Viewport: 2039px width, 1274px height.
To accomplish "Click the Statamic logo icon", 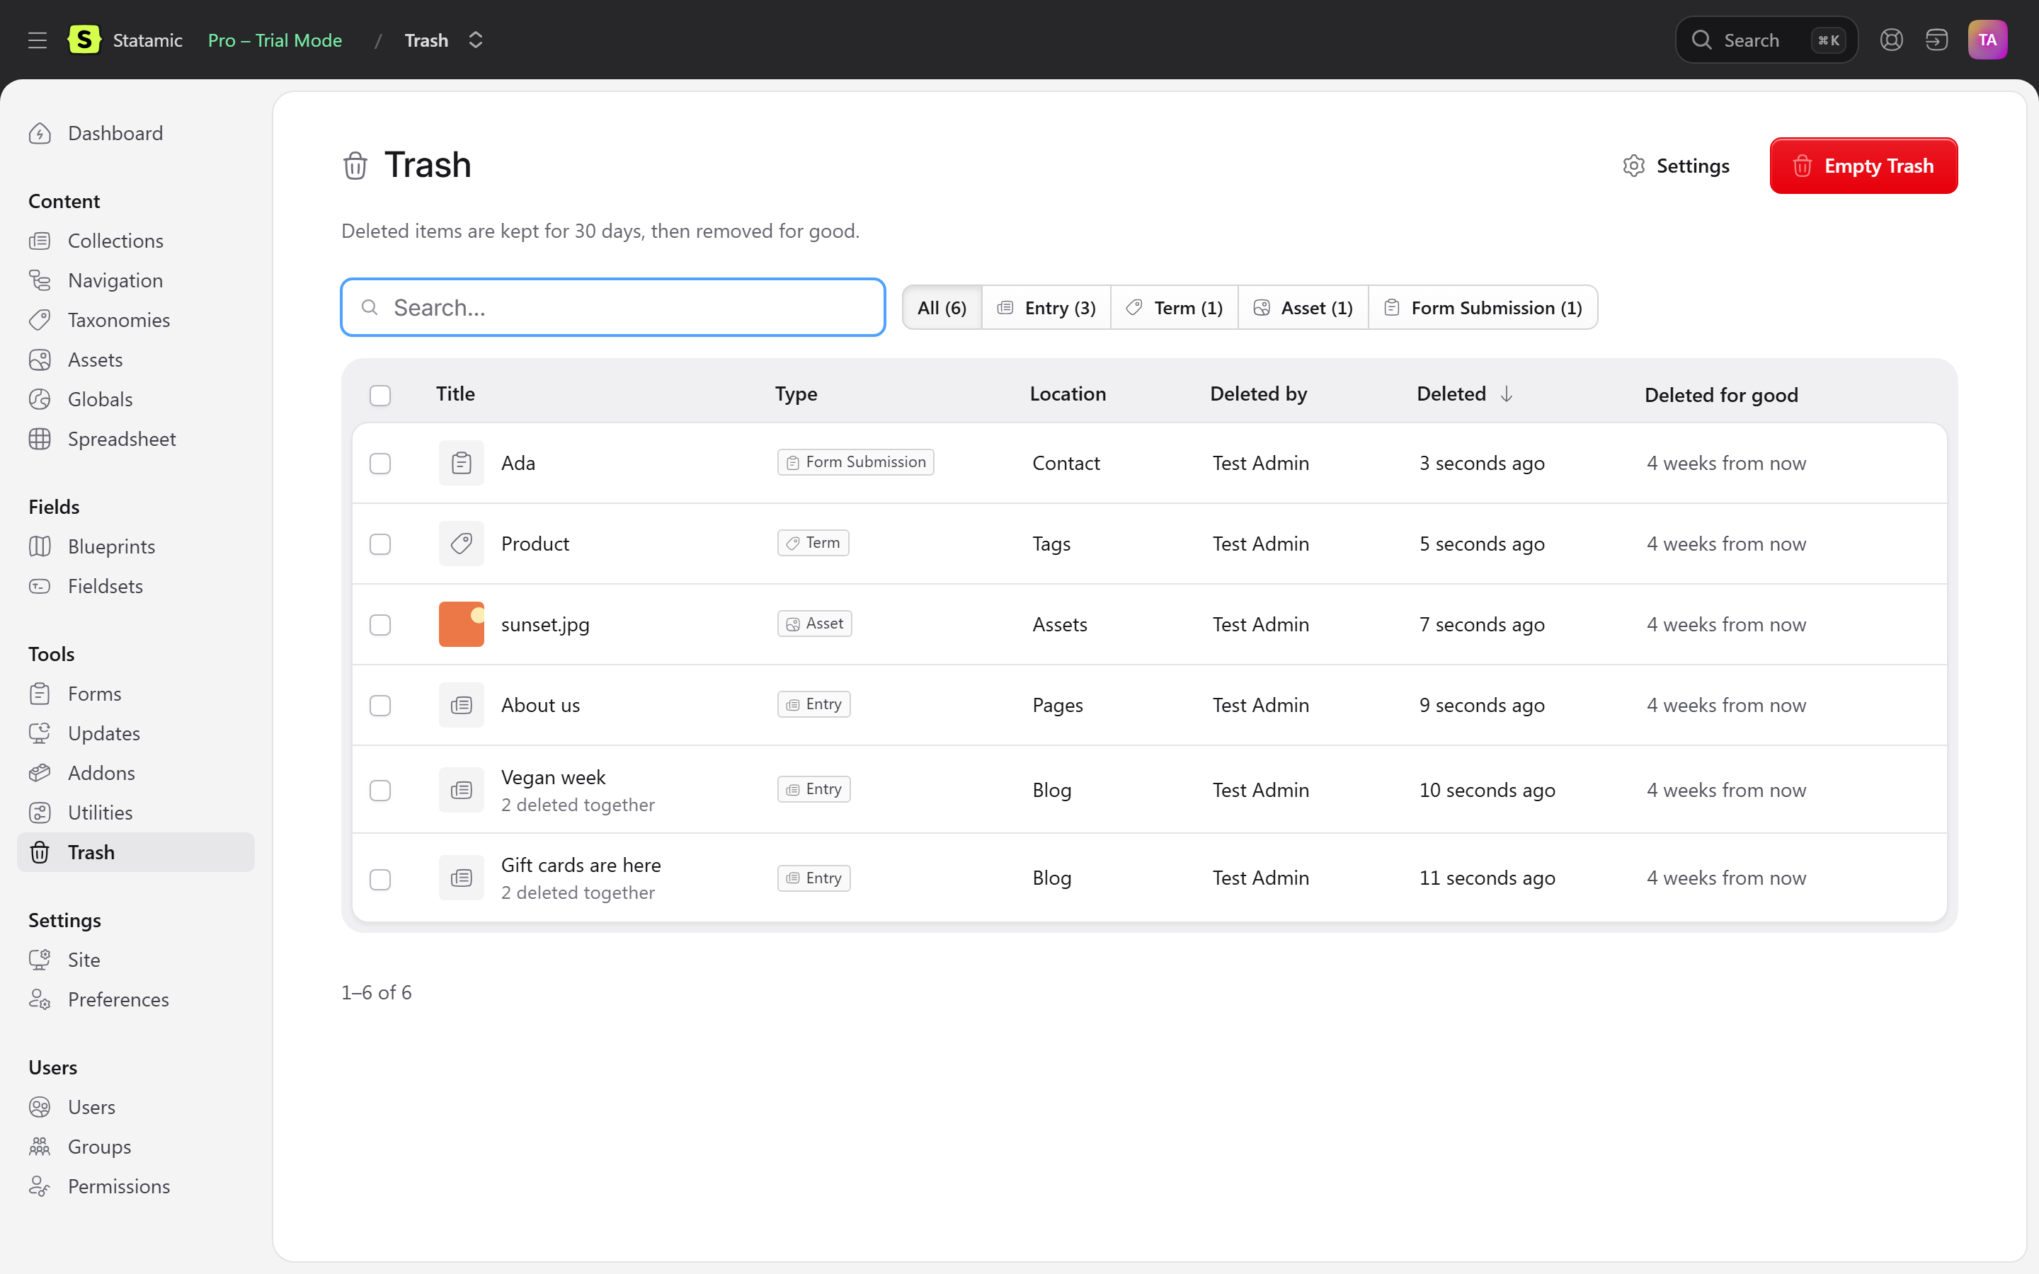I will pyautogui.click(x=84, y=40).
